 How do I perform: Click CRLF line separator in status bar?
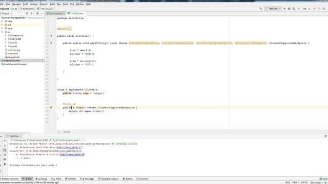coord(295,182)
